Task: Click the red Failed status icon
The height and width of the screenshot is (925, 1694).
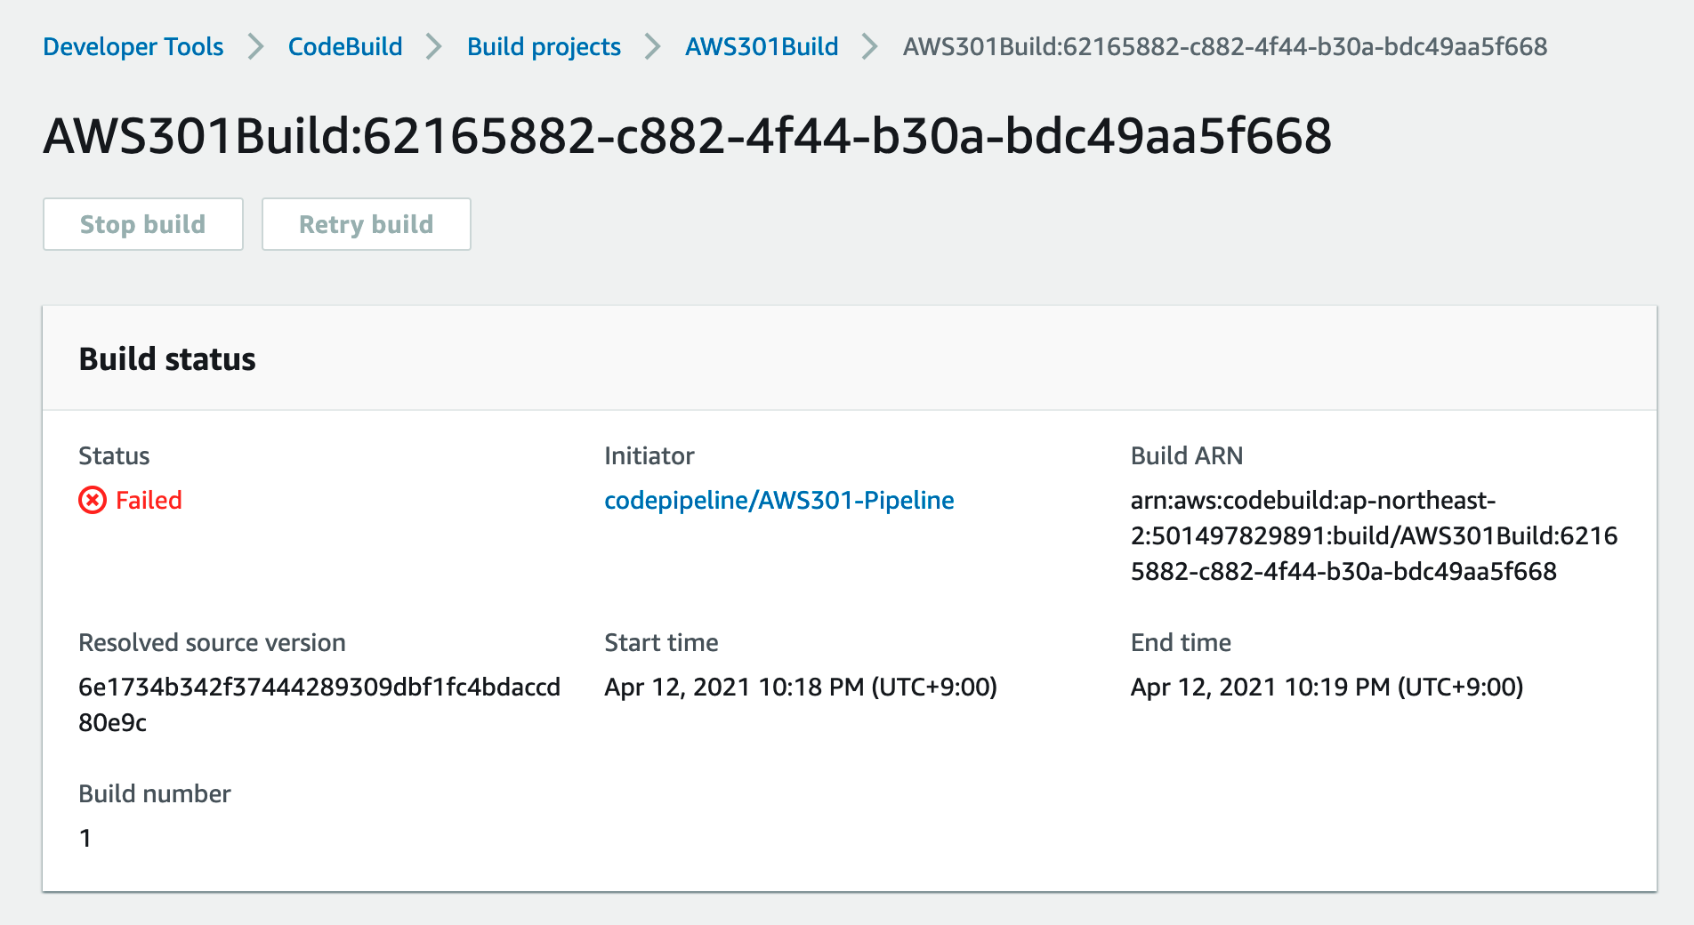Action: [x=93, y=500]
